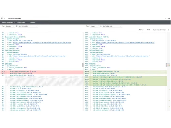Click left pane line 419 ni-488.2-development-support
The height and width of the screenshot is (128, 171).
coord(28,95)
